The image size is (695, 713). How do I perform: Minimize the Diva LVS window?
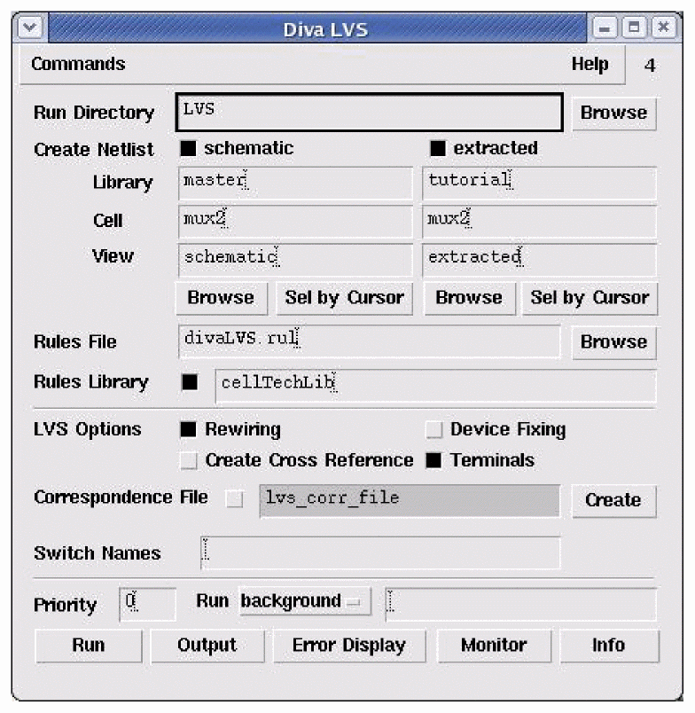click(x=605, y=28)
